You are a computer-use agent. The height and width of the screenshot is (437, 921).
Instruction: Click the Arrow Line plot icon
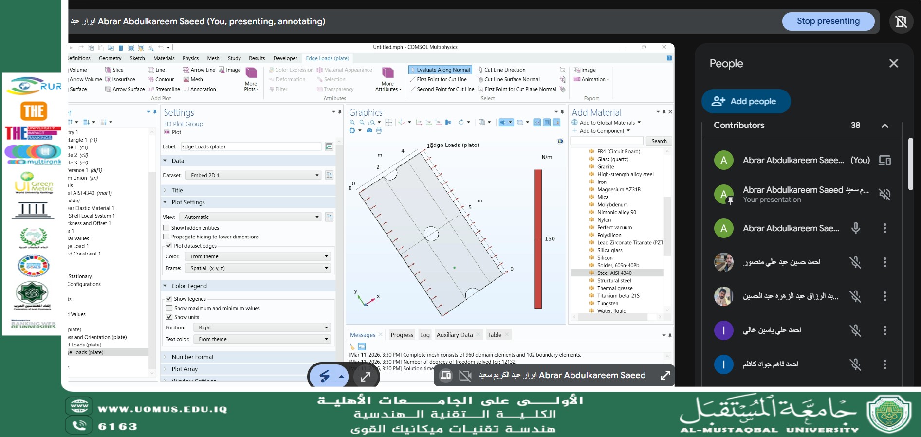(186, 70)
